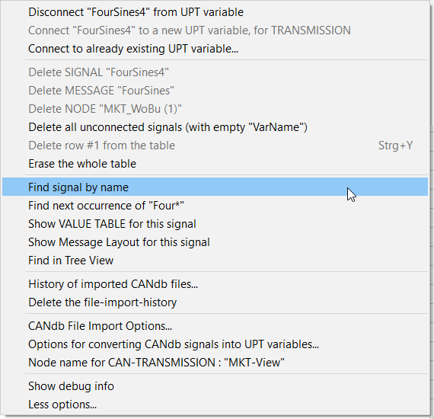434x419 pixels.
Task: Disconnect "FourSines4" from UPT variable
Action: pos(215,12)
